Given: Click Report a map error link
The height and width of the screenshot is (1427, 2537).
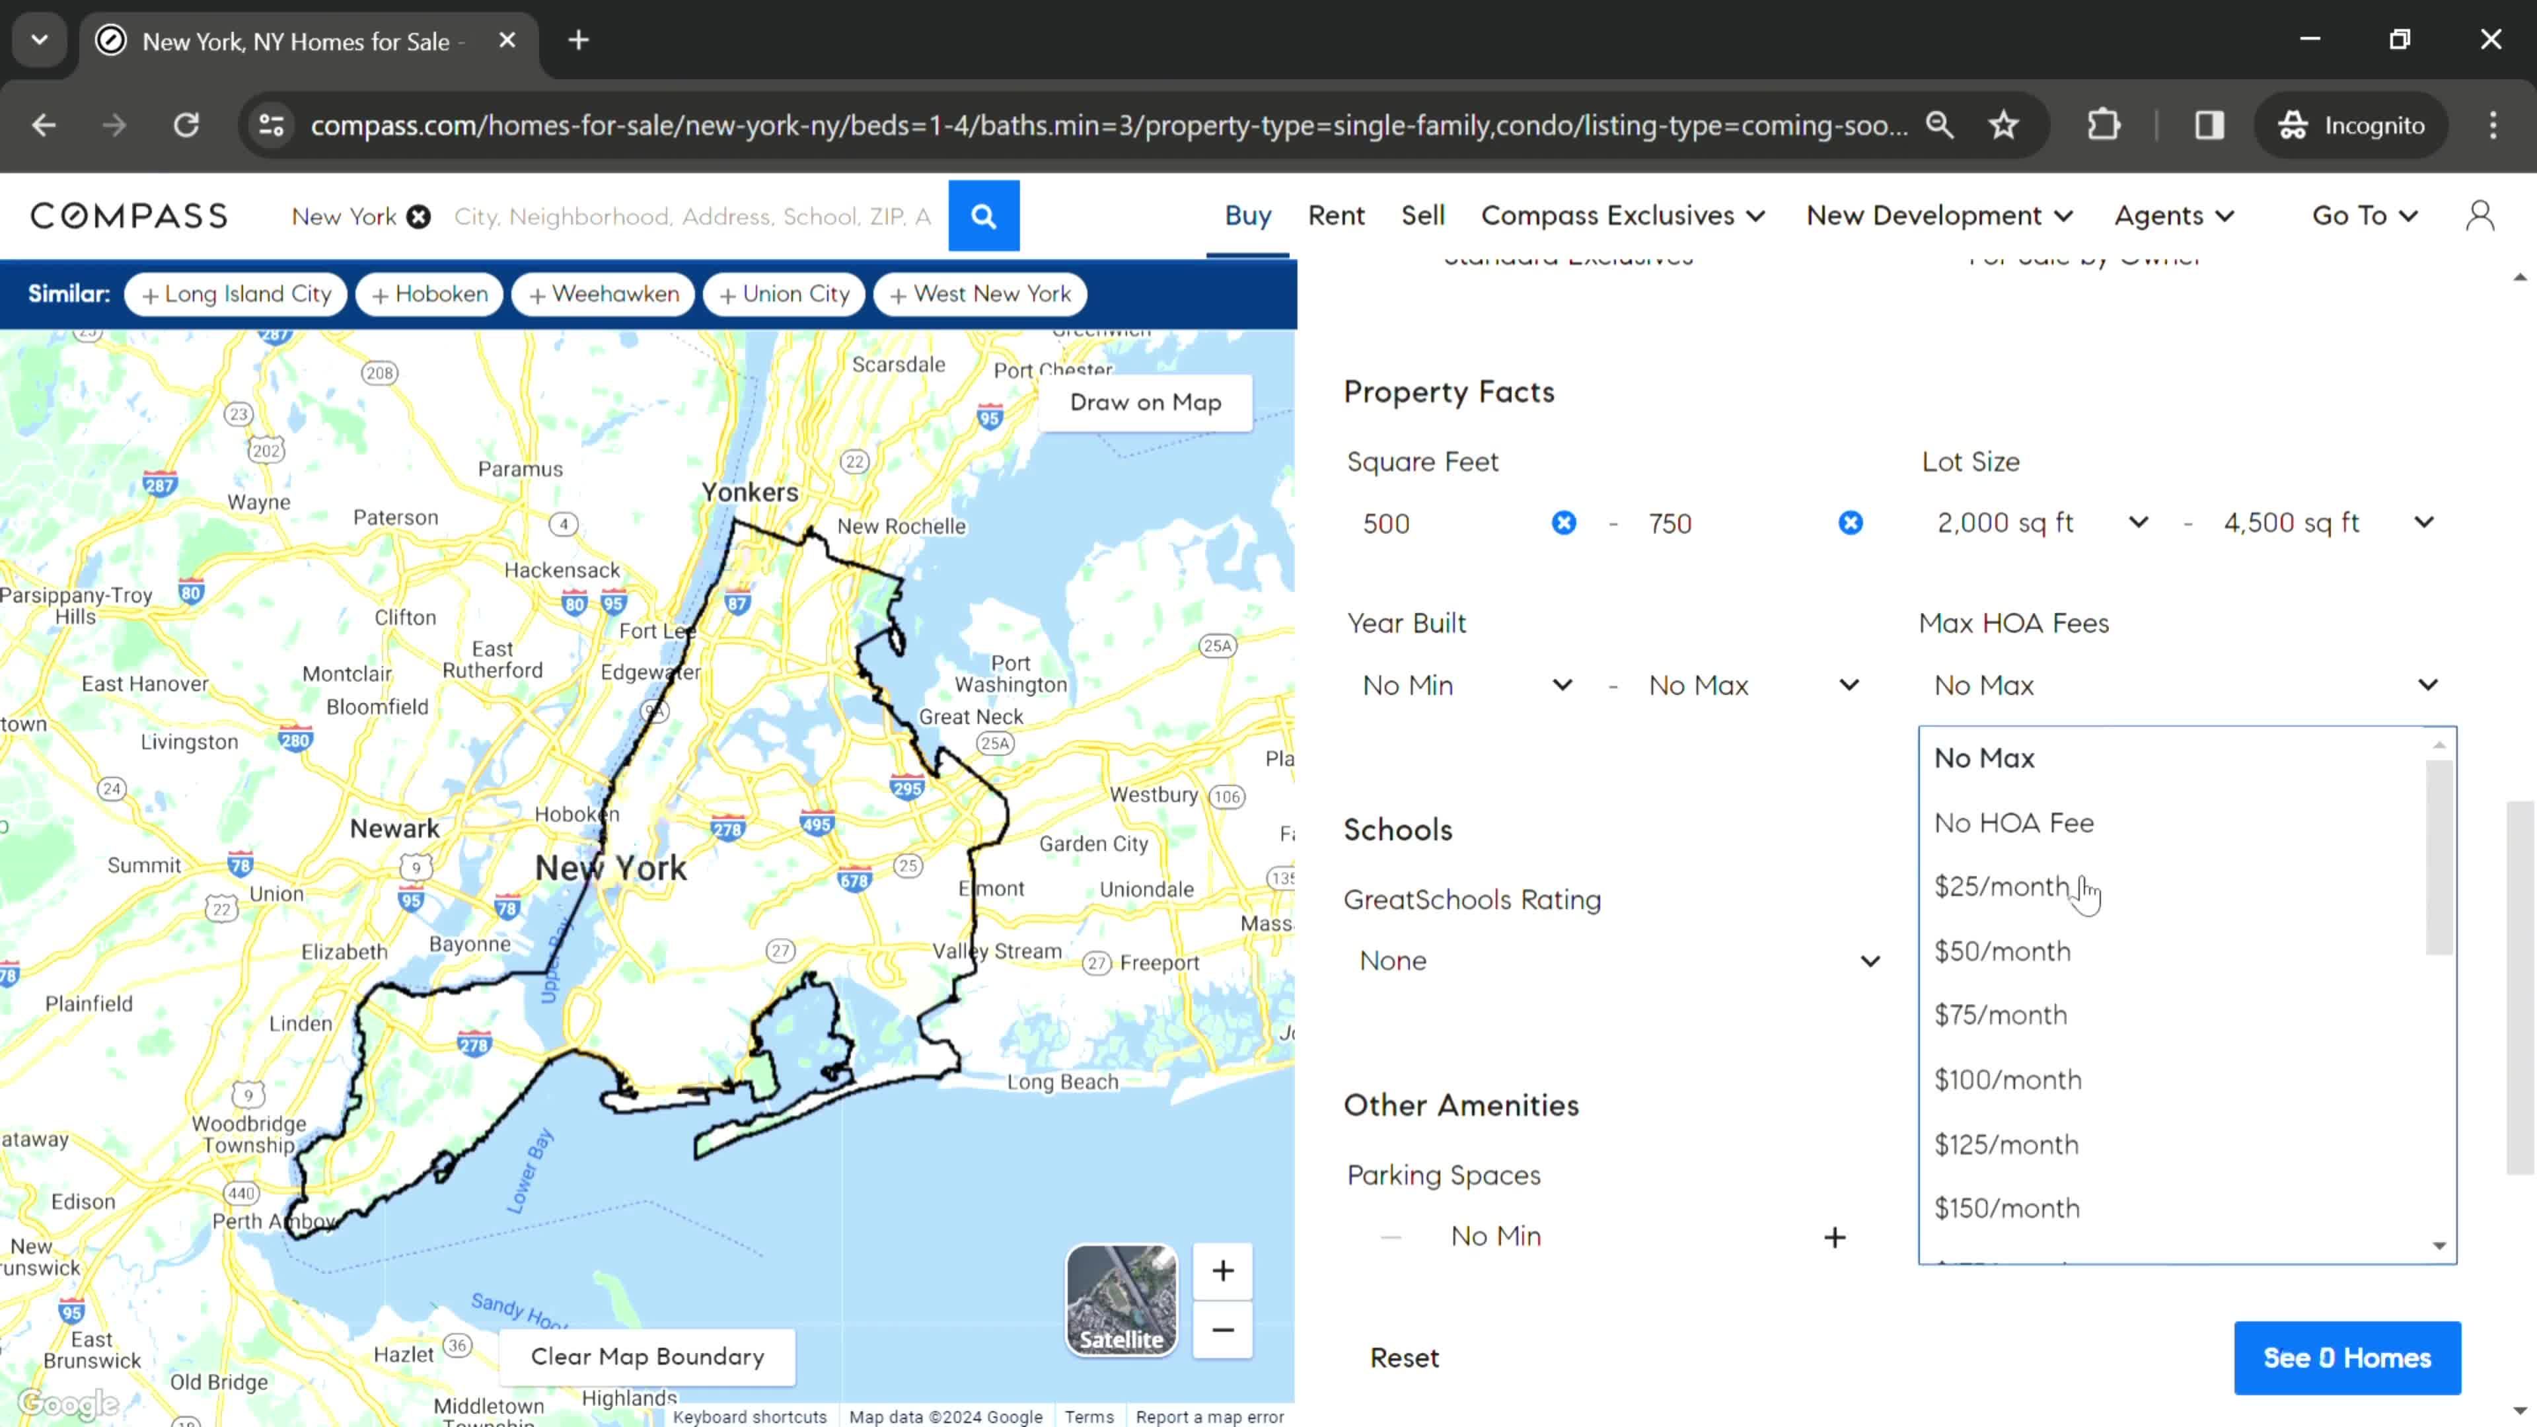Looking at the screenshot, I should pyautogui.click(x=1210, y=1416).
